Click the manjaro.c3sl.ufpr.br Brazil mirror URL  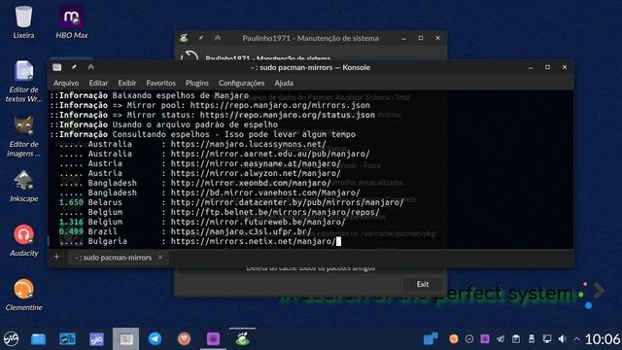point(241,231)
